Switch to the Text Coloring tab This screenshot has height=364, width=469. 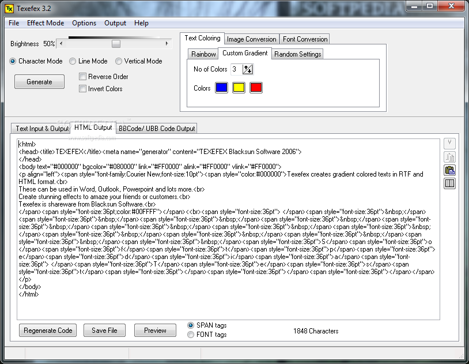tap(202, 38)
